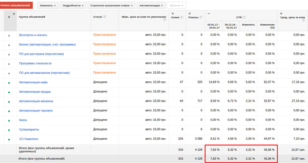Open ad group 'Автоматизация продаж'
Image resolution: width=308 pixels, height=163 pixels.
click(35, 92)
